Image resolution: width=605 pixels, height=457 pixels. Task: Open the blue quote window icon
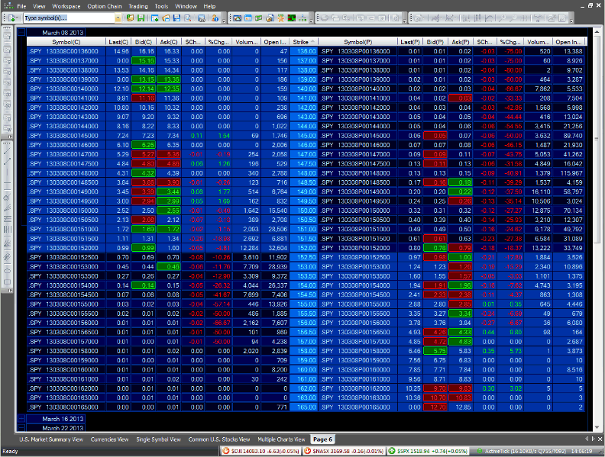click(x=248, y=18)
